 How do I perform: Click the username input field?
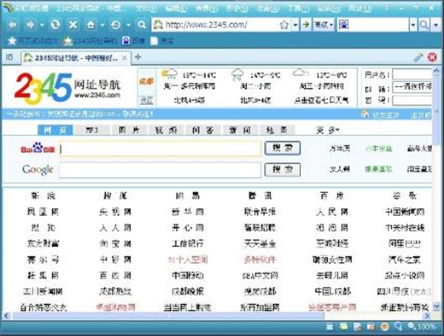click(412, 75)
